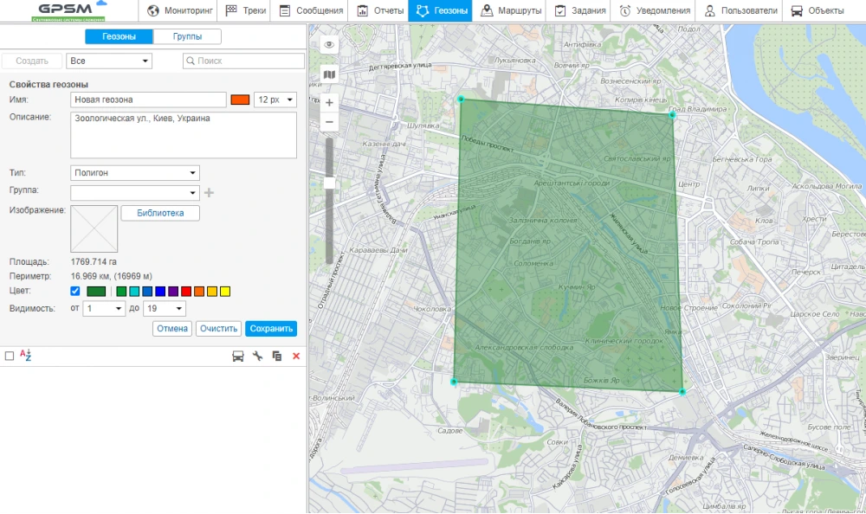
Task: Uncheck the color fill checkbox
Action: [74, 292]
